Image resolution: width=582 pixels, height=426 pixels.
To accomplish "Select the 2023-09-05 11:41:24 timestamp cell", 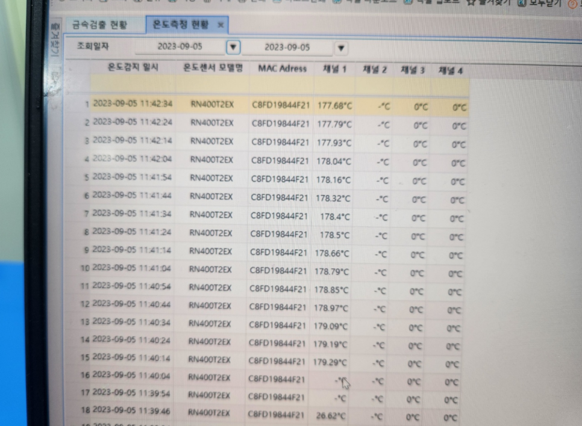I will click(131, 232).
